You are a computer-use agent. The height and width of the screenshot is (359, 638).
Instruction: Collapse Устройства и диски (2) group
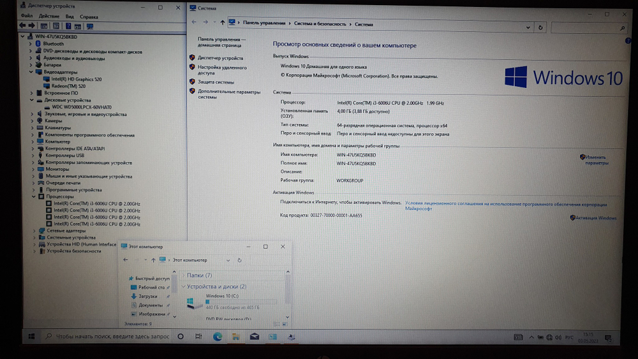pos(183,287)
